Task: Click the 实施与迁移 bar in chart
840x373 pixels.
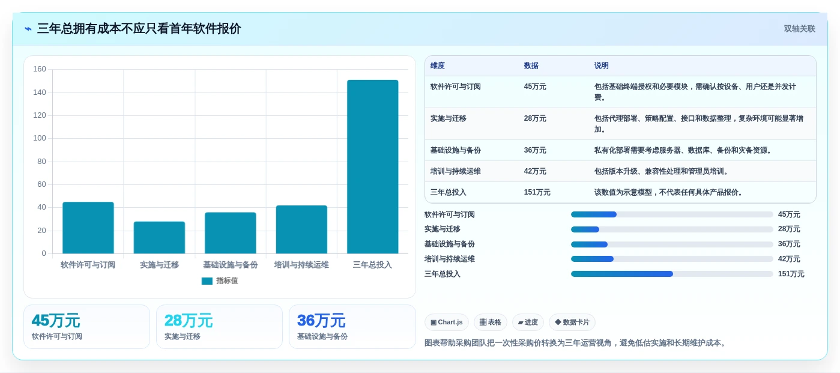Action: (x=159, y=237)
